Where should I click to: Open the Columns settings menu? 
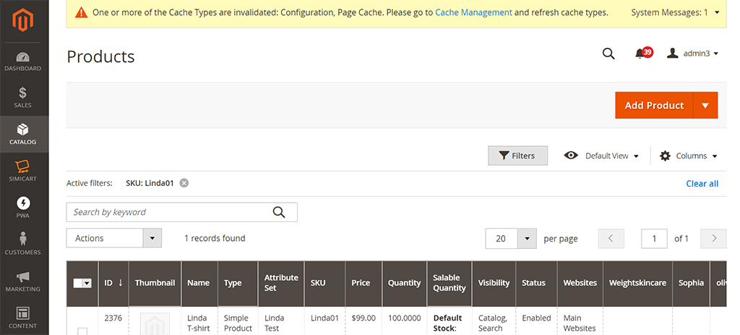(x=689, y=156)
